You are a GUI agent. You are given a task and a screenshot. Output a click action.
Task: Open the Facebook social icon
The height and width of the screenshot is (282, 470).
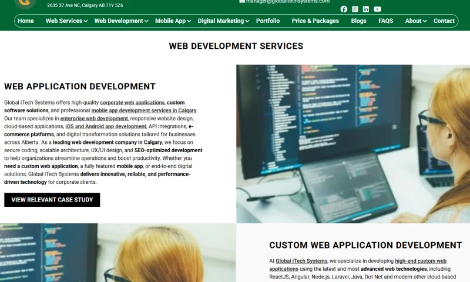[x=344, y=9]
